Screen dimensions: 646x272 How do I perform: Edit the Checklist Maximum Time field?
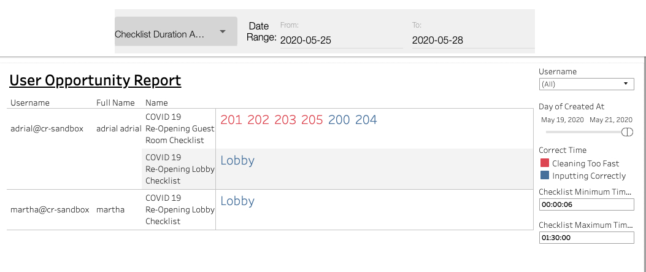[586, 238]
